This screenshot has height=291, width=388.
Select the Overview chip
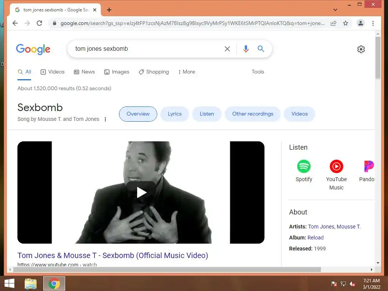(x=138, y=114)
